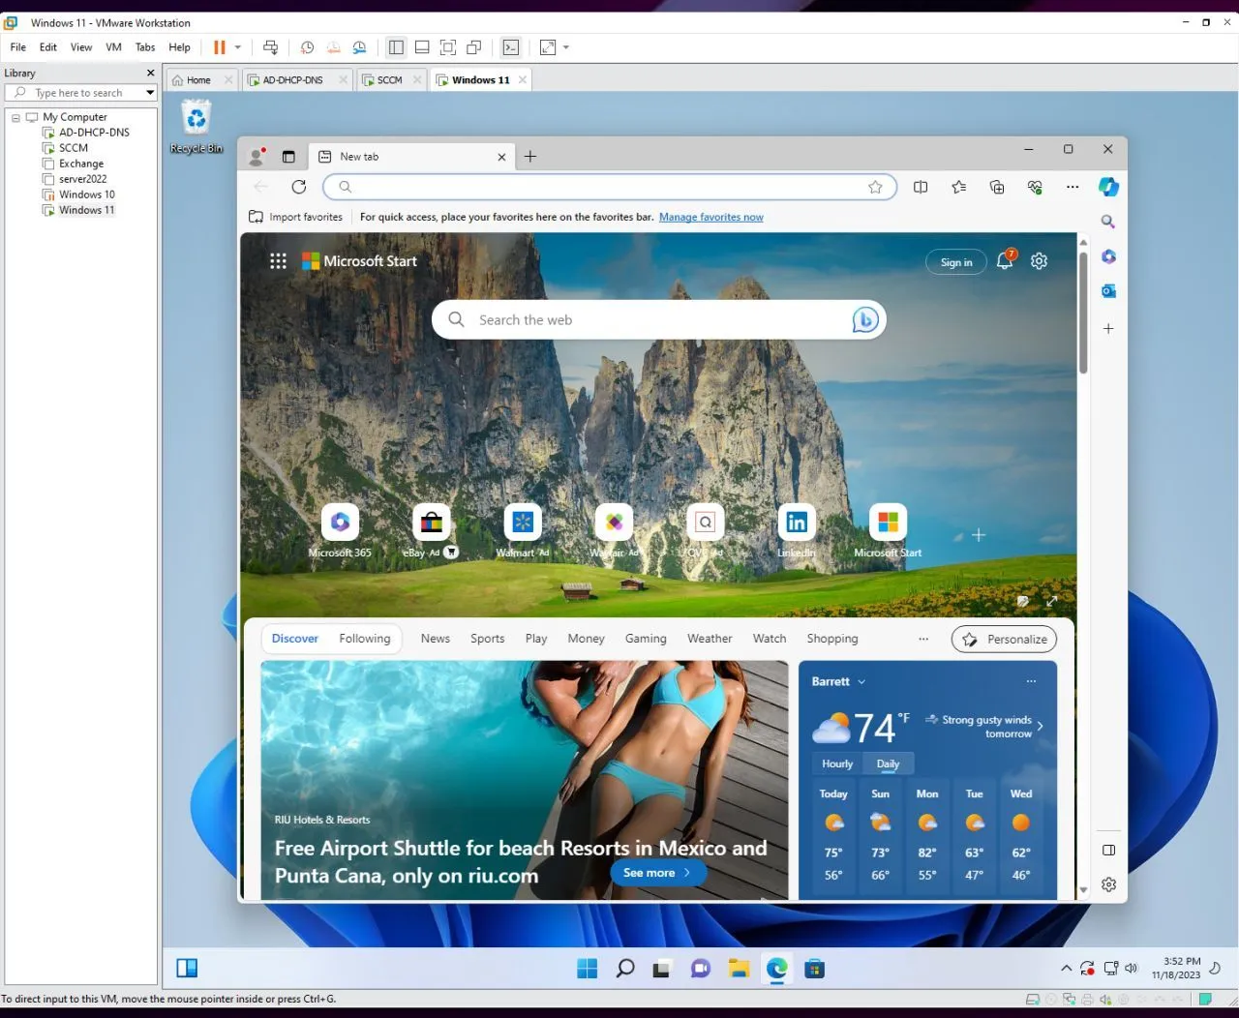Enter VMware full screen mode
Image resolution: width=1239 pixels, height=1018 pixels.
tap(448, 47)
